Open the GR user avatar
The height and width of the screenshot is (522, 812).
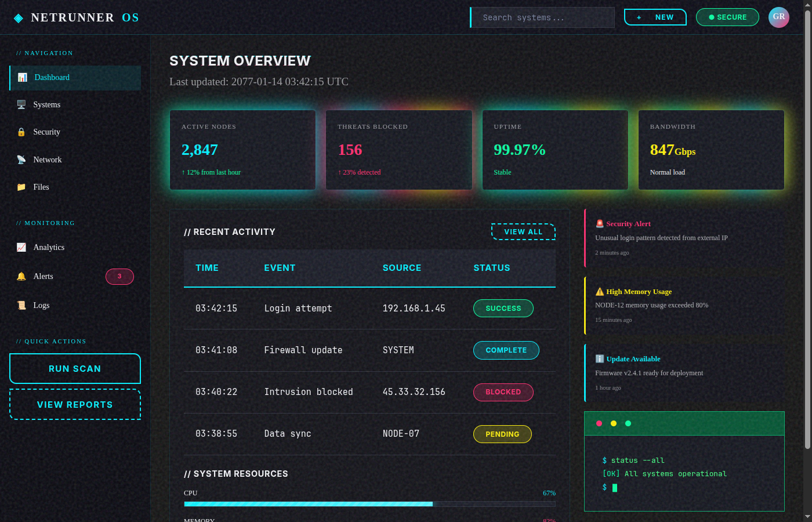point(779,17)
